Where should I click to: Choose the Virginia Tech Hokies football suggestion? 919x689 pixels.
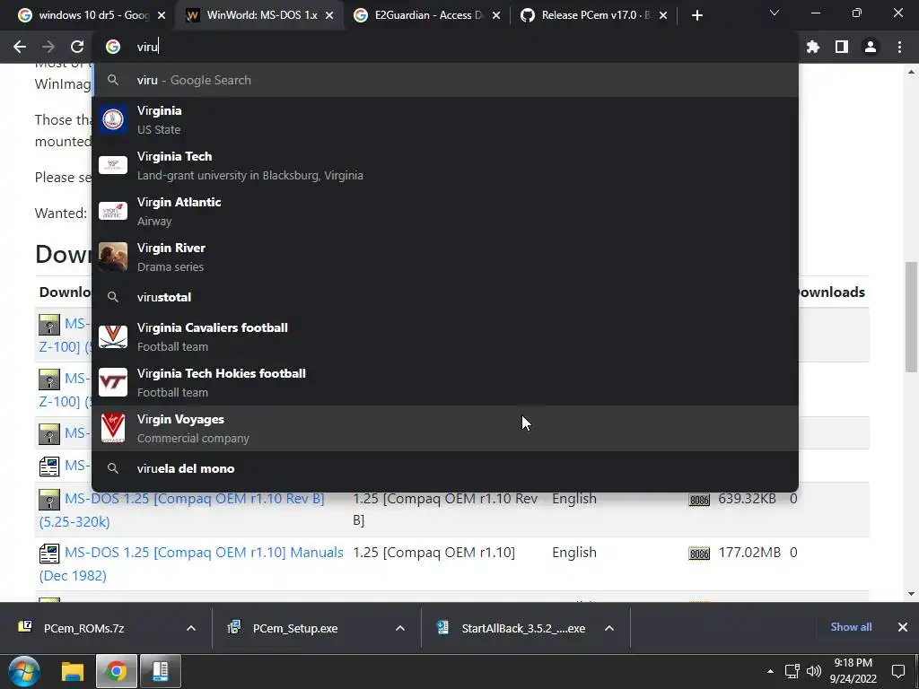click(x=445, y=382)
